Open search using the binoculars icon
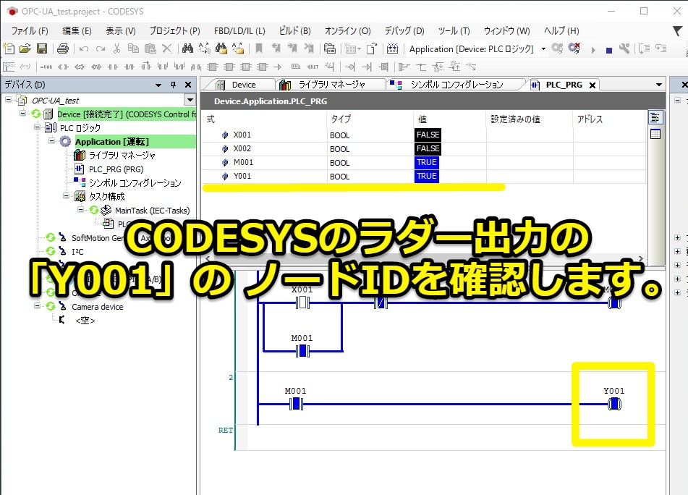 pyautogui.click(x=187, y=49)
